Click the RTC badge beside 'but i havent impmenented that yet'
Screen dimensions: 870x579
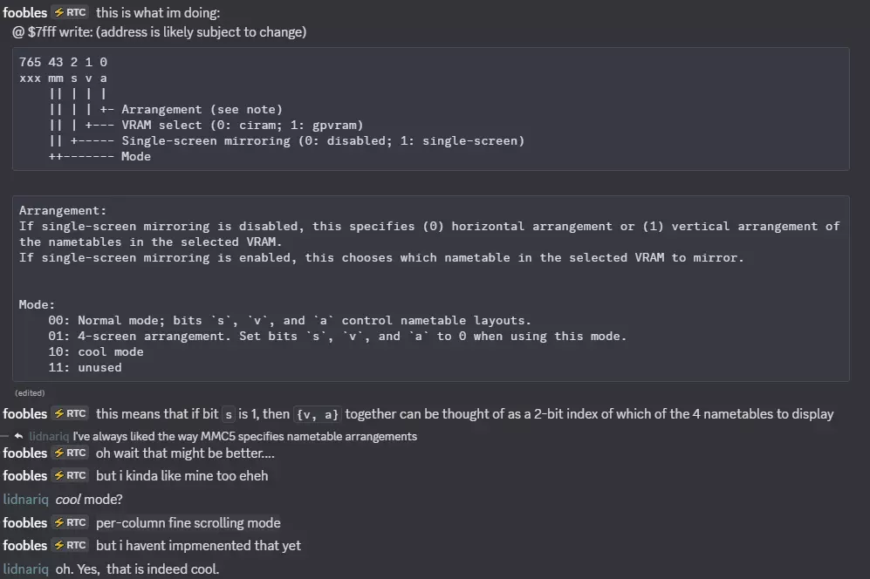click(70, 546)
